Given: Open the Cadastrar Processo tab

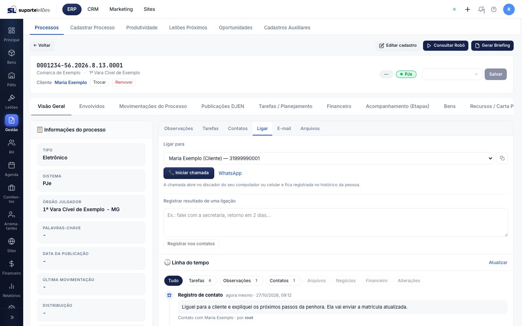Looking at the screenshot, I should (92, 28).
